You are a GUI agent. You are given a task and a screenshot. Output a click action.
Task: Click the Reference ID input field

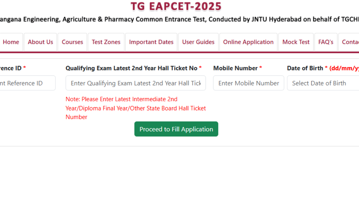(27, 83)
